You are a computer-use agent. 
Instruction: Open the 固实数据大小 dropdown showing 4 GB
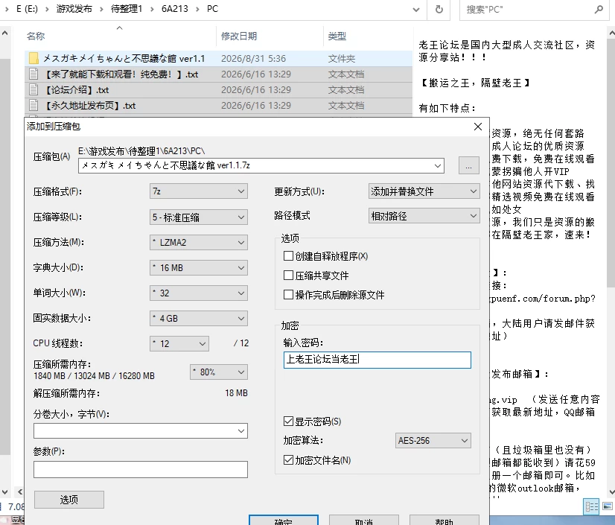click(199, 318)
